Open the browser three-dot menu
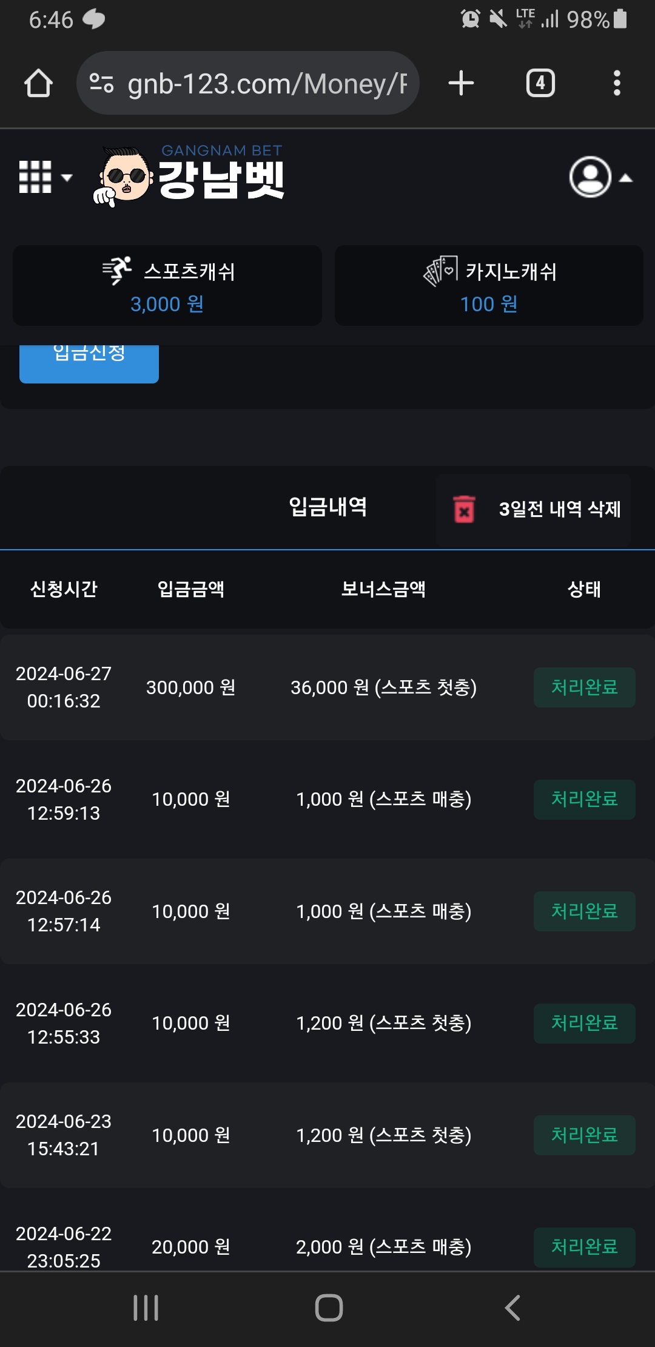Screen dimensions: 655x1347 [x=617, y=83]
